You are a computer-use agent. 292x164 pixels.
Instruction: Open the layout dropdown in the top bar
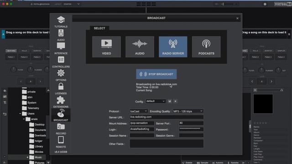(x=72, y=4)
